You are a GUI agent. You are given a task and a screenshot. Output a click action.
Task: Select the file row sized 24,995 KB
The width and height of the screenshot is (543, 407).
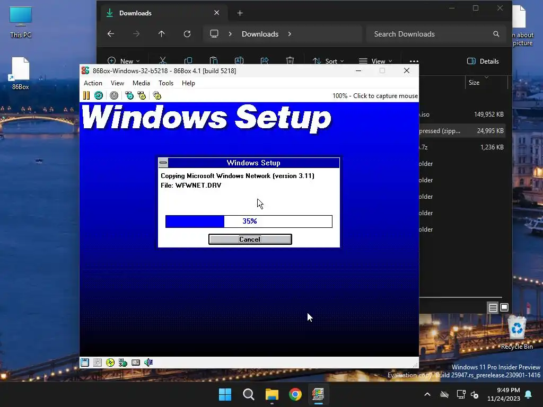462,131
